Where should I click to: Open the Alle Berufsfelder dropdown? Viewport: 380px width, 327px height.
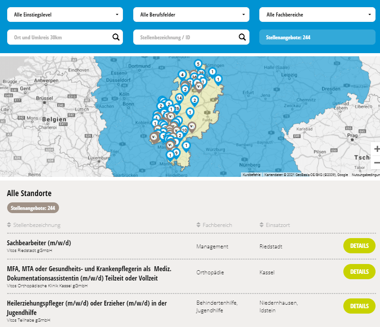tap(191, 14)
